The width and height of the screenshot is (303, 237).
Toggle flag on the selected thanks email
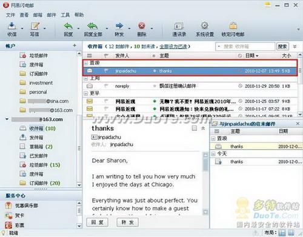click(x=106, y=71)
